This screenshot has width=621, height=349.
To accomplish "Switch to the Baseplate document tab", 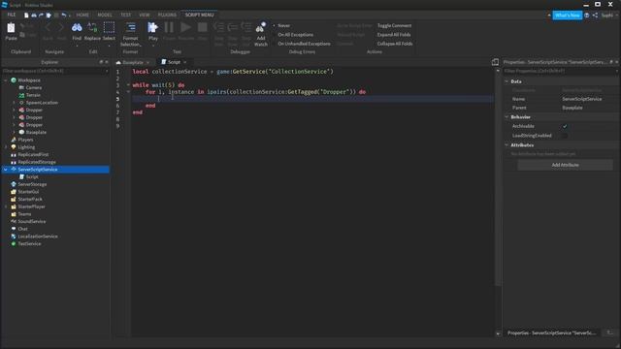I will 132,62.
